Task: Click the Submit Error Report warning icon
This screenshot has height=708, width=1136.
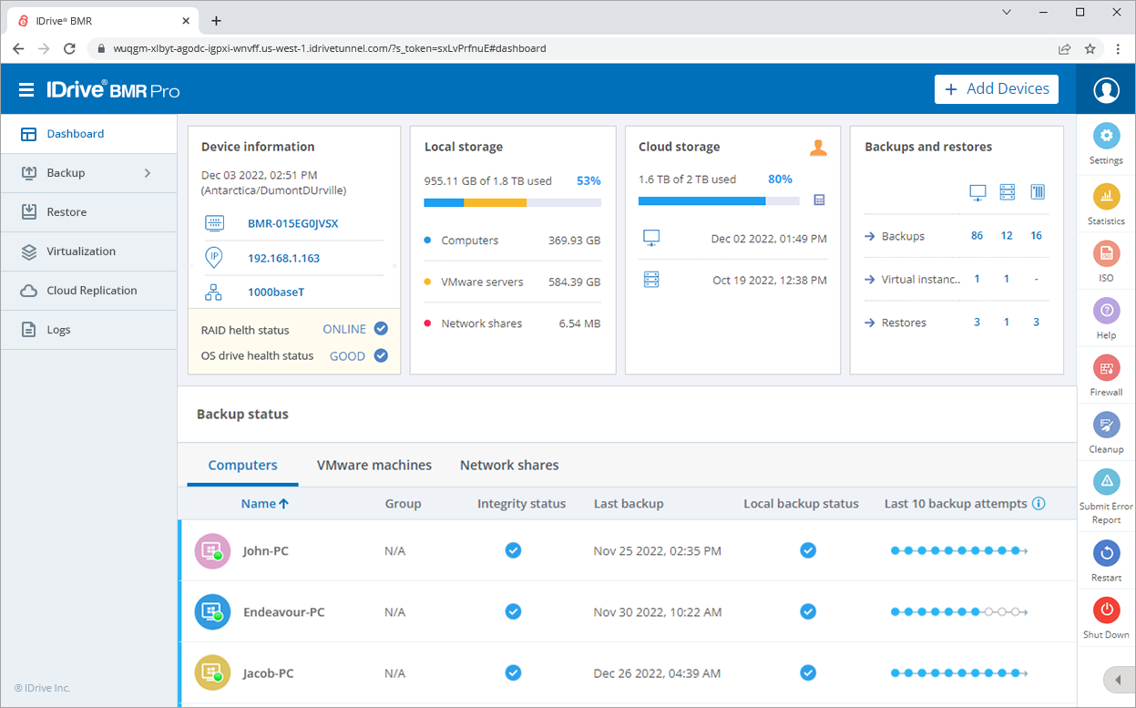Action: 1106,481
